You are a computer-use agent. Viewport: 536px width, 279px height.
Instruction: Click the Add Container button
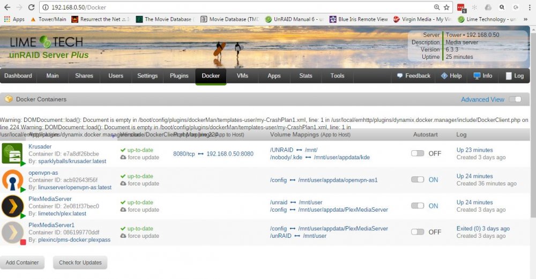tap(22, 262)
